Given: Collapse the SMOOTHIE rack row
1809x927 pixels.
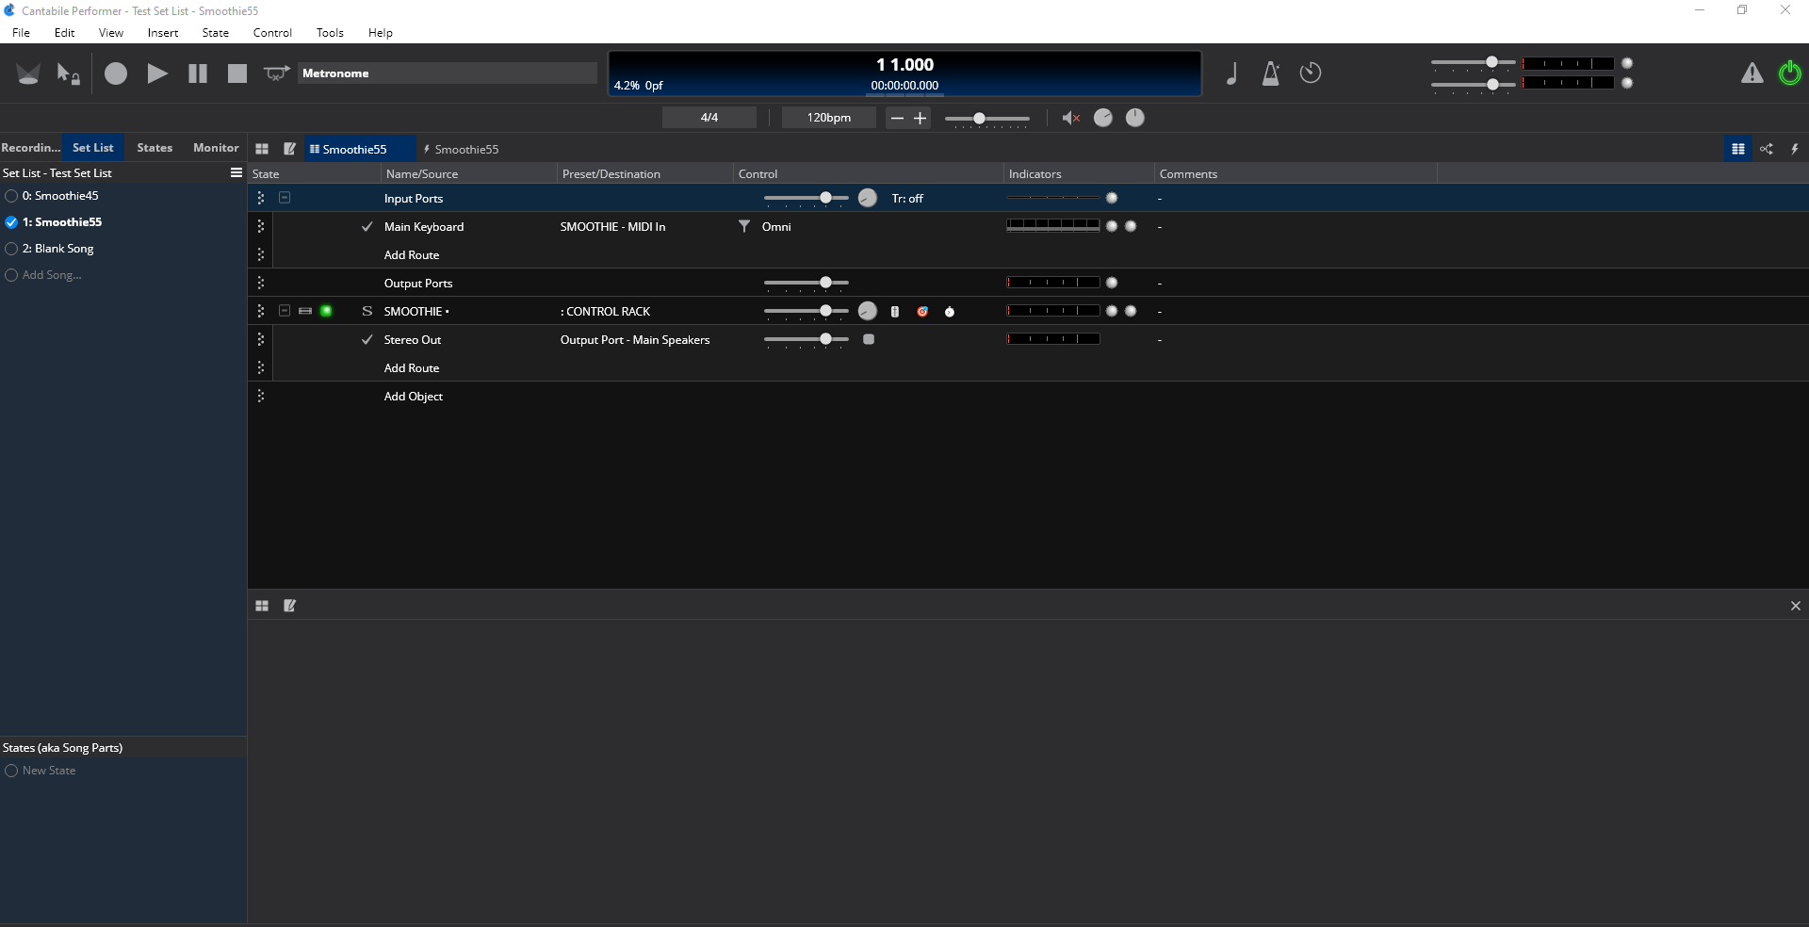Looking at the screenshot, I should pyautogui.click(x=285, y=311).
